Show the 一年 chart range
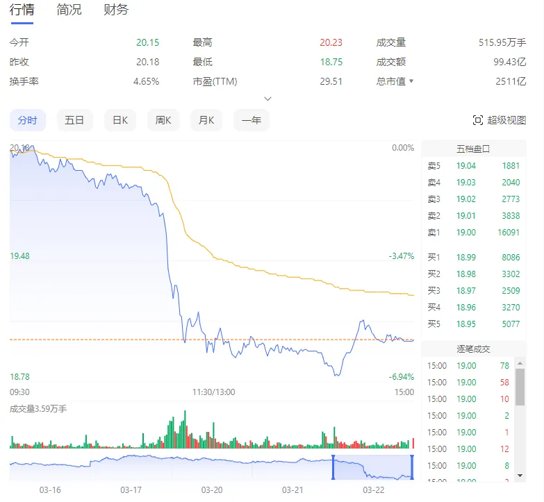Image resolution: width=544 pixels, height=502 pixels. [252, 120]
